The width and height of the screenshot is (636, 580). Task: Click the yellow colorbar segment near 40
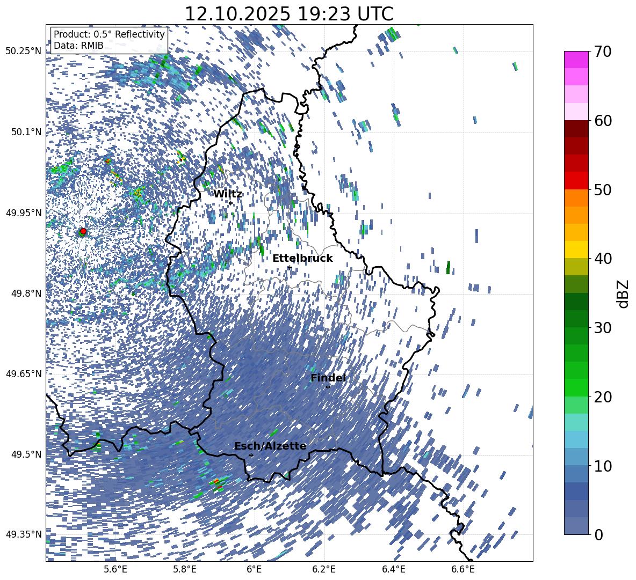tap(576, 250)
